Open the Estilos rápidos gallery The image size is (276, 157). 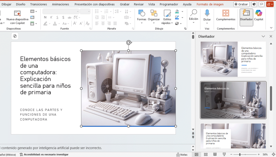167,17
